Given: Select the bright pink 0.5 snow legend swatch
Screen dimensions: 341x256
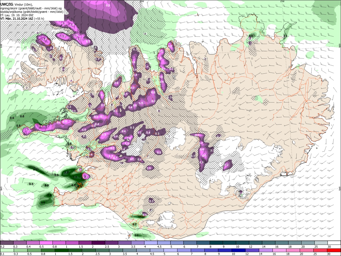Looking at the screenshot, I should coord(46,243).
